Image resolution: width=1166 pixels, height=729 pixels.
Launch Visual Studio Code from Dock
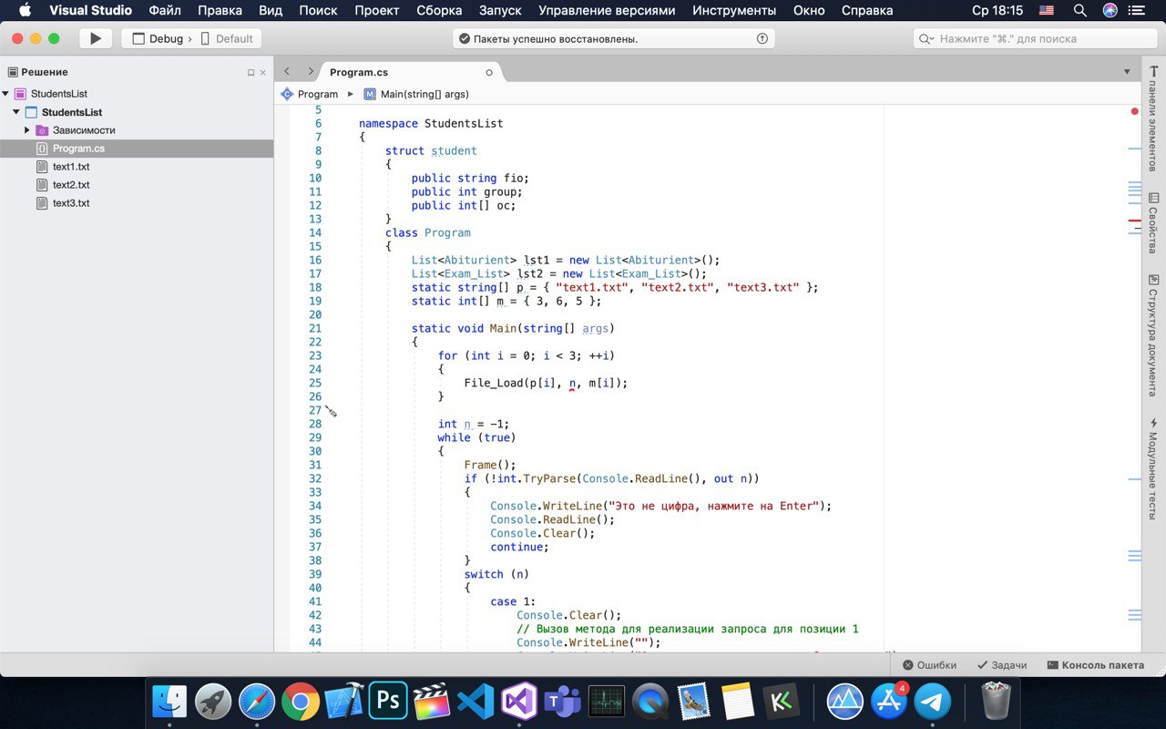476,702
